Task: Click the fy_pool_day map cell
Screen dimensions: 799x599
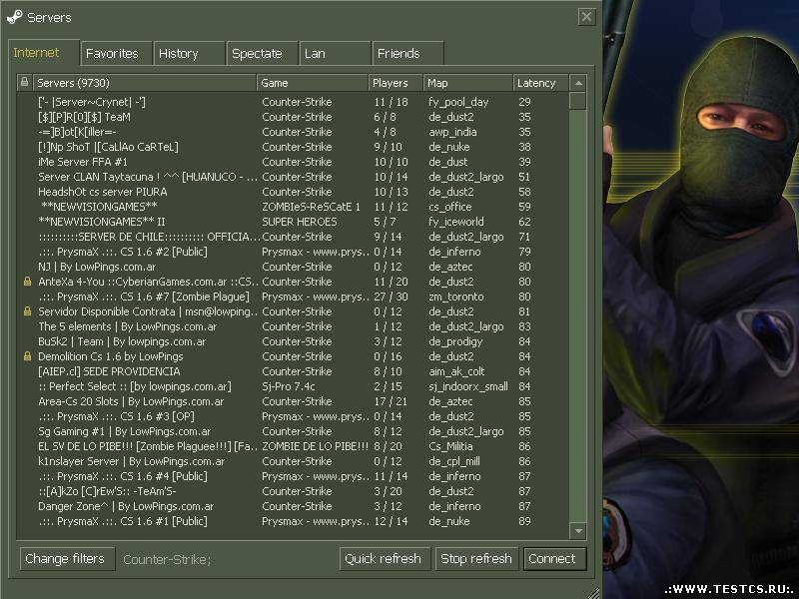Action: coord(458,102)
